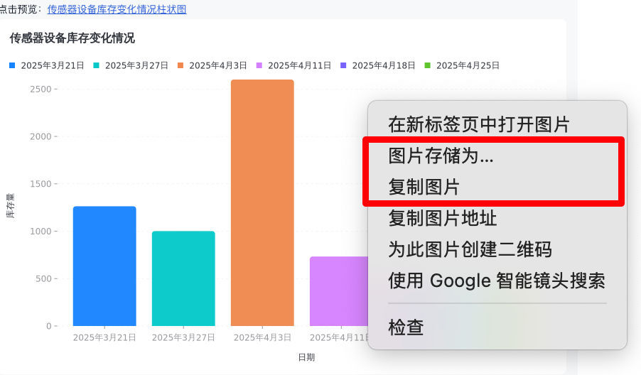Click the legend label 2025年3月21日
641x375 pixels.
click(53, 65)
